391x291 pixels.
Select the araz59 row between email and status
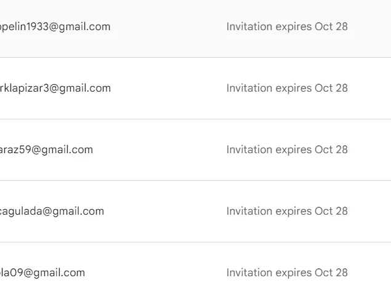pyautogui.click(x=159, y=149)
